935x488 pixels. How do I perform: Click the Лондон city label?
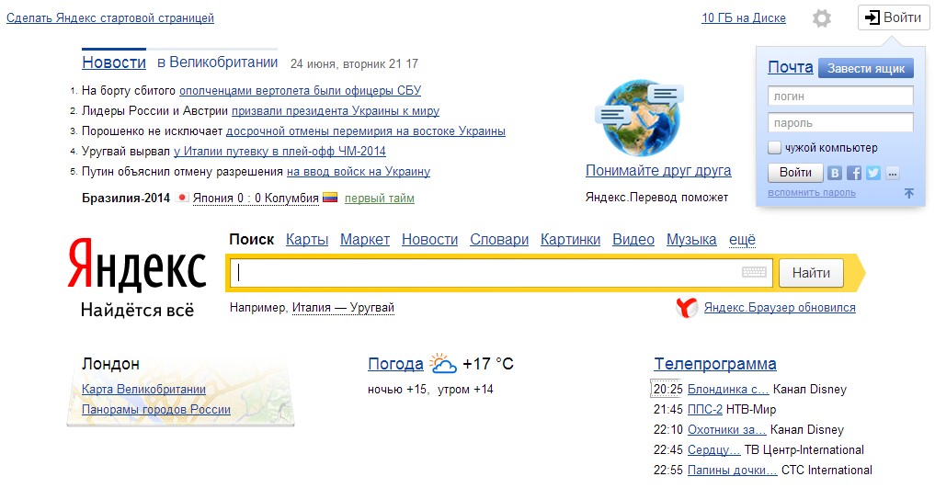pyautogui.click(x=110, y=363)
